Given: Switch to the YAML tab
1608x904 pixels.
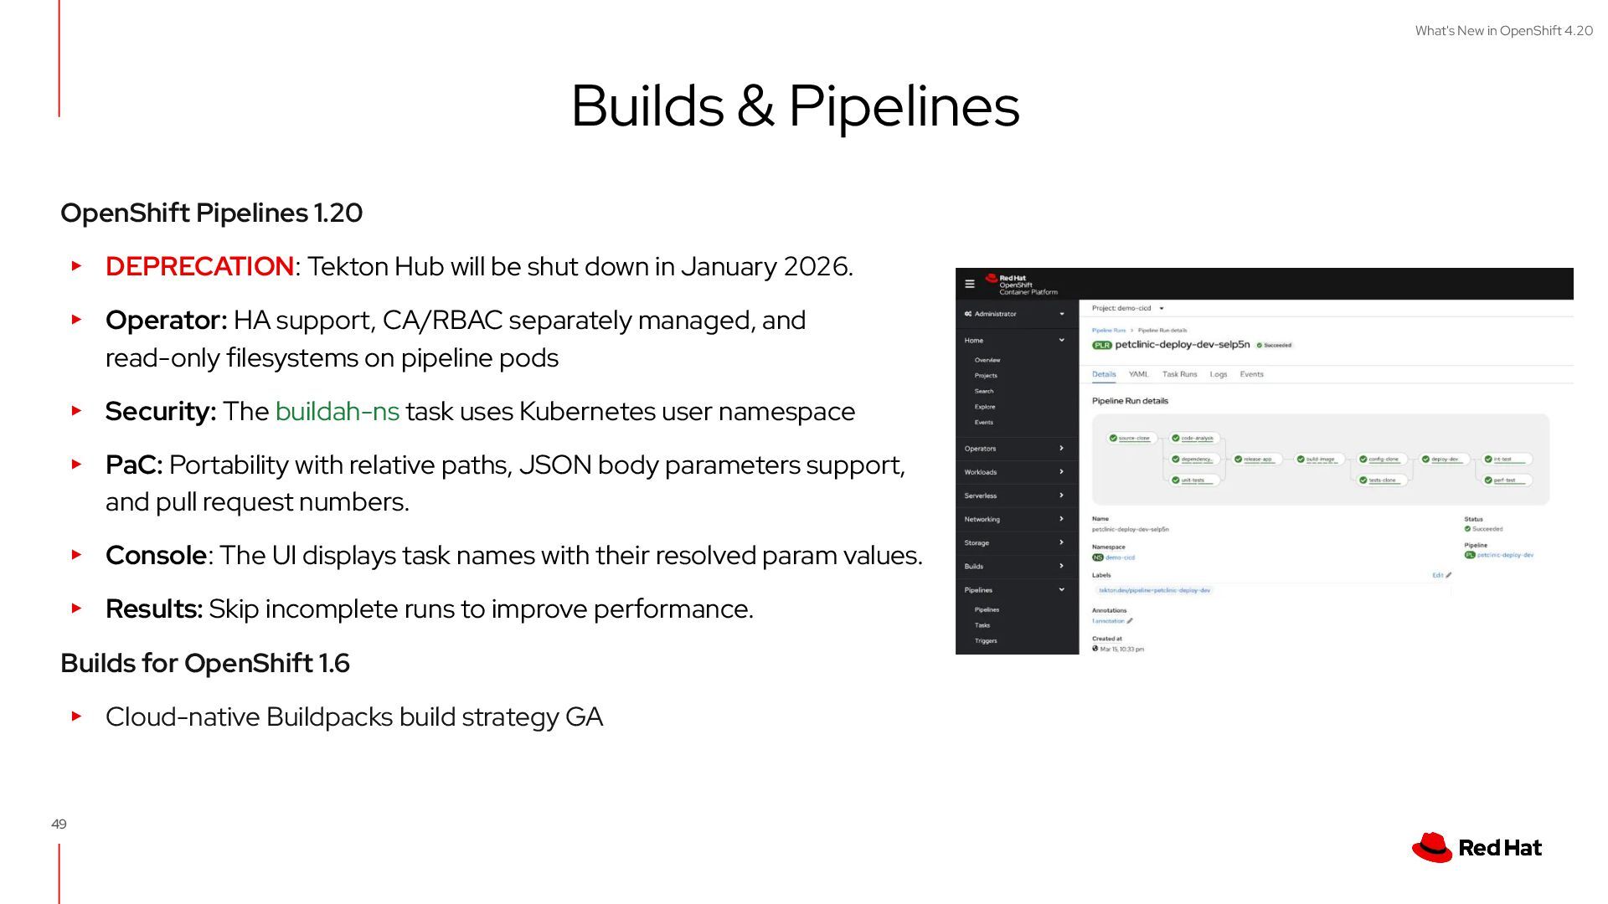Looking at the screenshot, I should point(1138,374).
